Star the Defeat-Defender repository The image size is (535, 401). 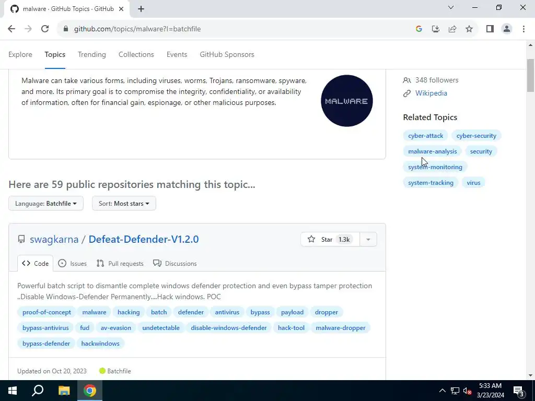[x=330, y=239]
